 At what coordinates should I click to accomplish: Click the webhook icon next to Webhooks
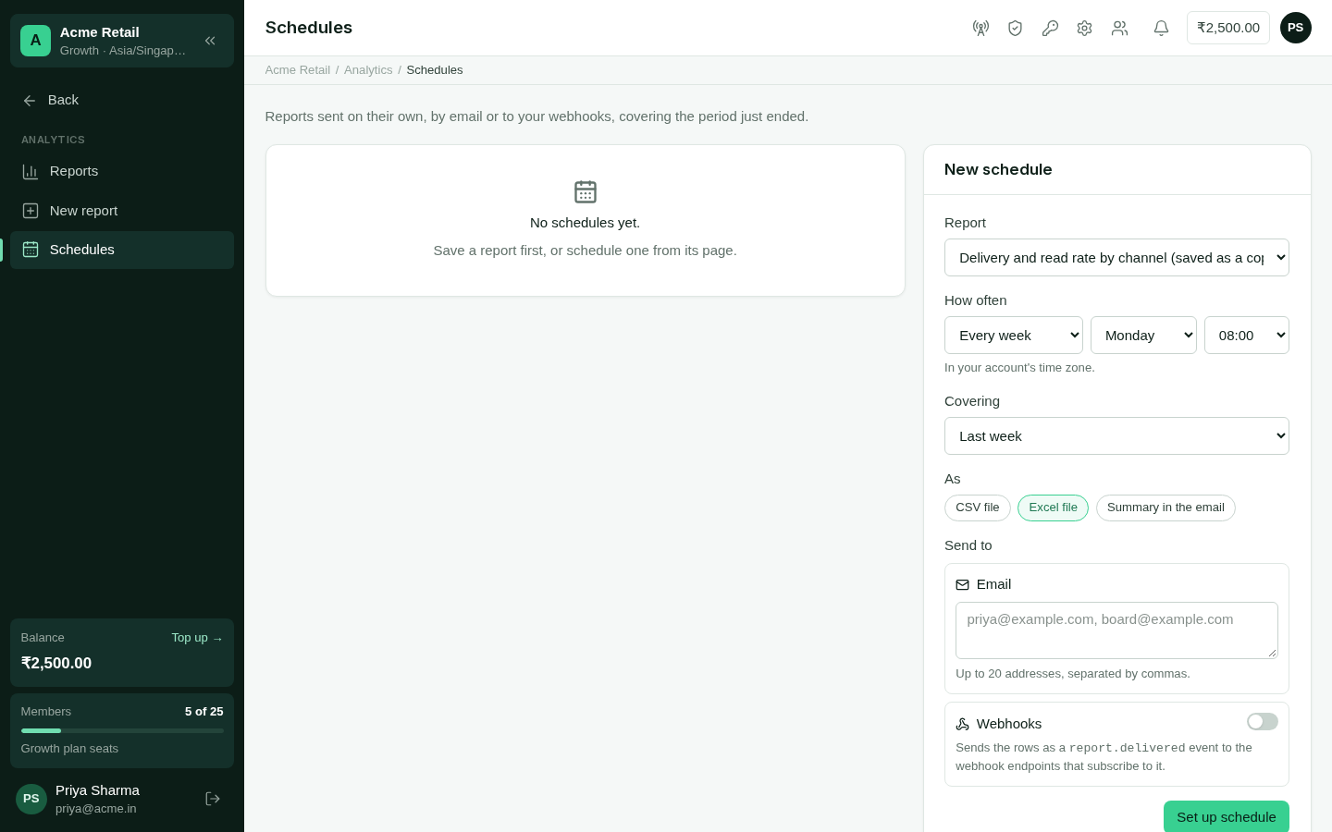pyautogui.click(x=962, y=725)
